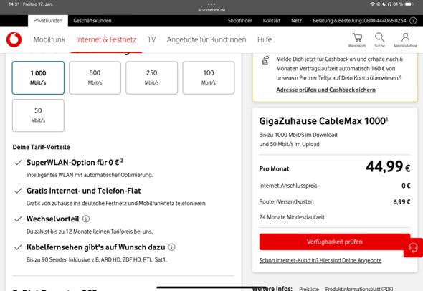423x291 pixels.
Task: Open the Hilfe menu
Action: coord(265,39)
